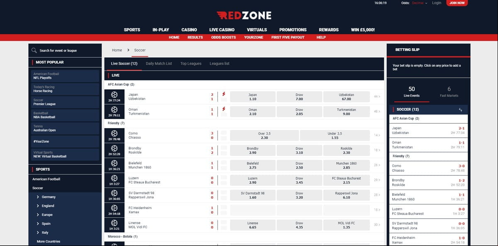Open the VIRTUALS menu item
Image resolution: width=498 pixels, height=246 pixels.
(257, 30)
